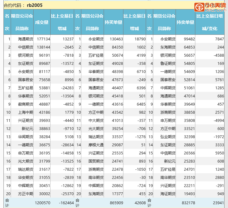Screen dimensions: 228x208
Task: Select 新纪元 in the volume ranking
Action: coord(28,128)
